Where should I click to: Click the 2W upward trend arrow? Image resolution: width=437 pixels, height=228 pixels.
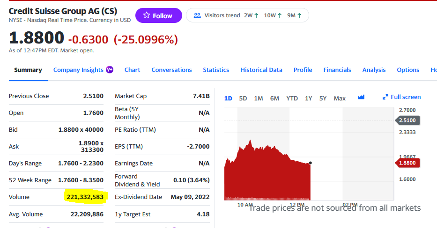pyautogui.click(x=256, y=15)
